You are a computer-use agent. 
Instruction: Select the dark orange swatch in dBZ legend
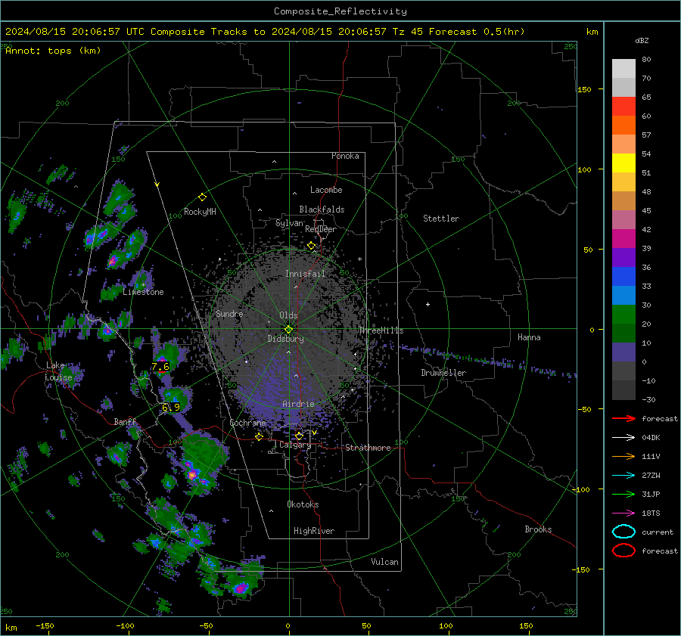(623, 125)
